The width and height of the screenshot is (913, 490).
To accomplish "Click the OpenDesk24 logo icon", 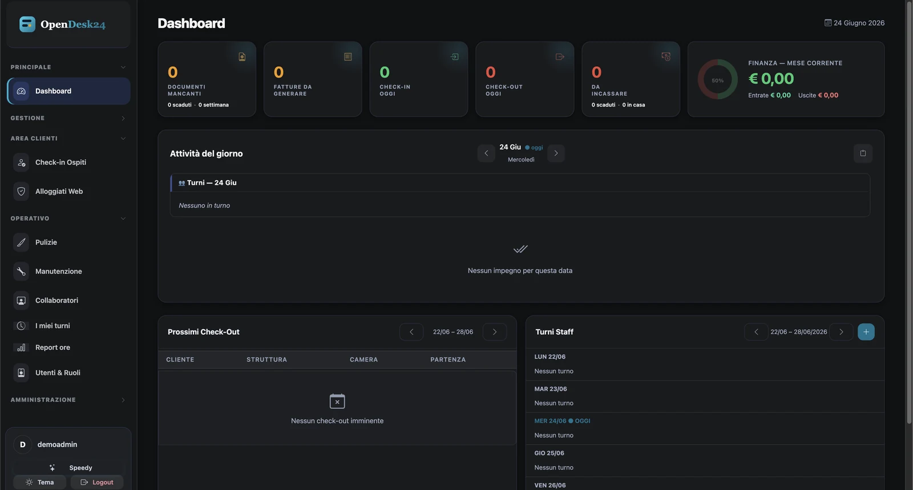I will 27,24.
